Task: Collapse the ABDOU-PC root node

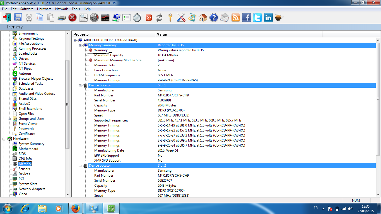Action: tap(75, 40)
